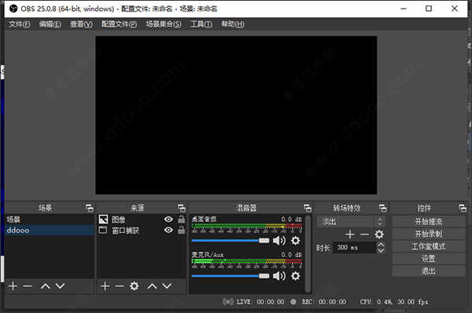The height and width of the screenshot is (313, 472).
Task: Click the mixer panel vertical scrollbar
Action: coord(308,253)
